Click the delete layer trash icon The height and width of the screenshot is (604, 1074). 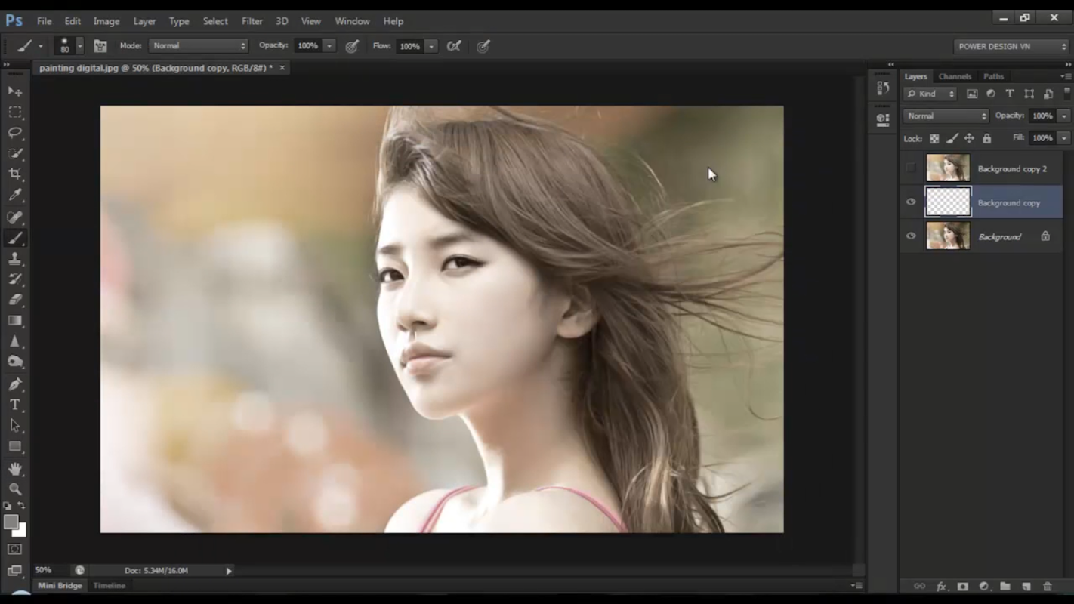(1047, 587)
